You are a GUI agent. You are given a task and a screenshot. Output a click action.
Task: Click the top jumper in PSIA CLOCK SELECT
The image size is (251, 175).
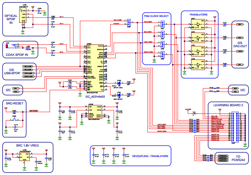point(162,24)
